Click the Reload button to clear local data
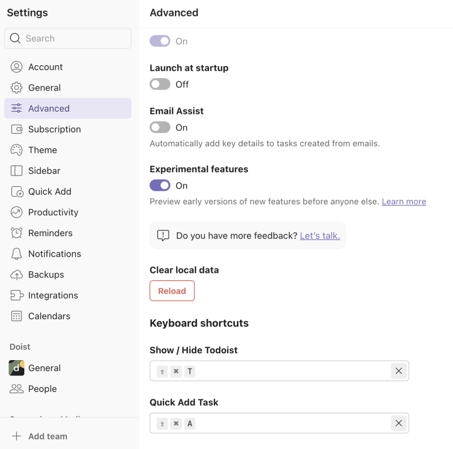Screen dimensions: 453x449 coord(172,290)
